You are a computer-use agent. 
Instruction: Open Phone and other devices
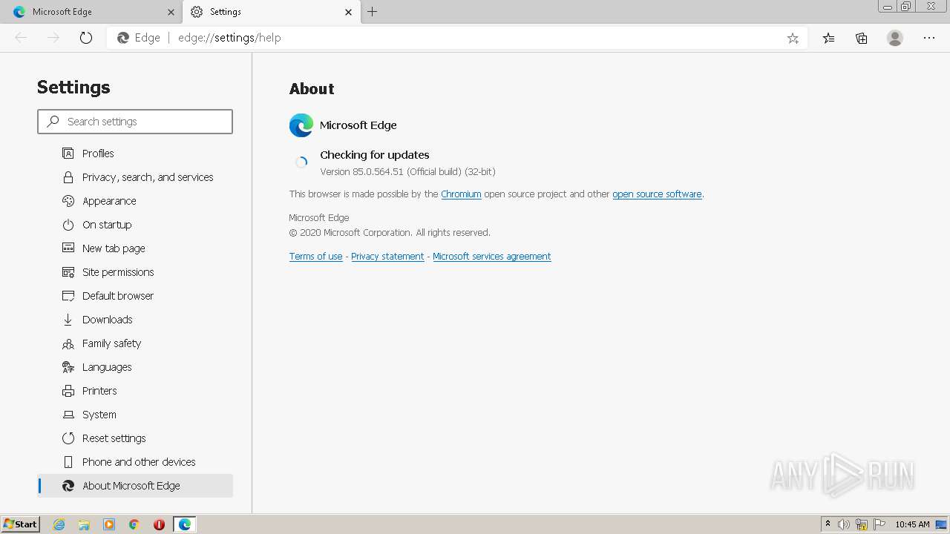click(135, 462)
